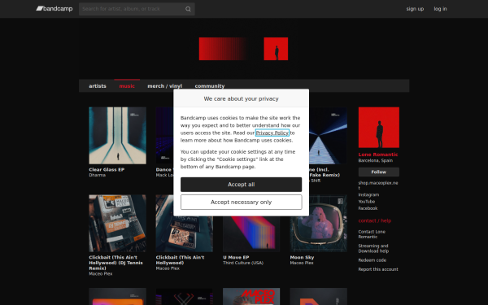Switch to the artists tab
This screenshot has width=488, height=305.
click(98, 86)
